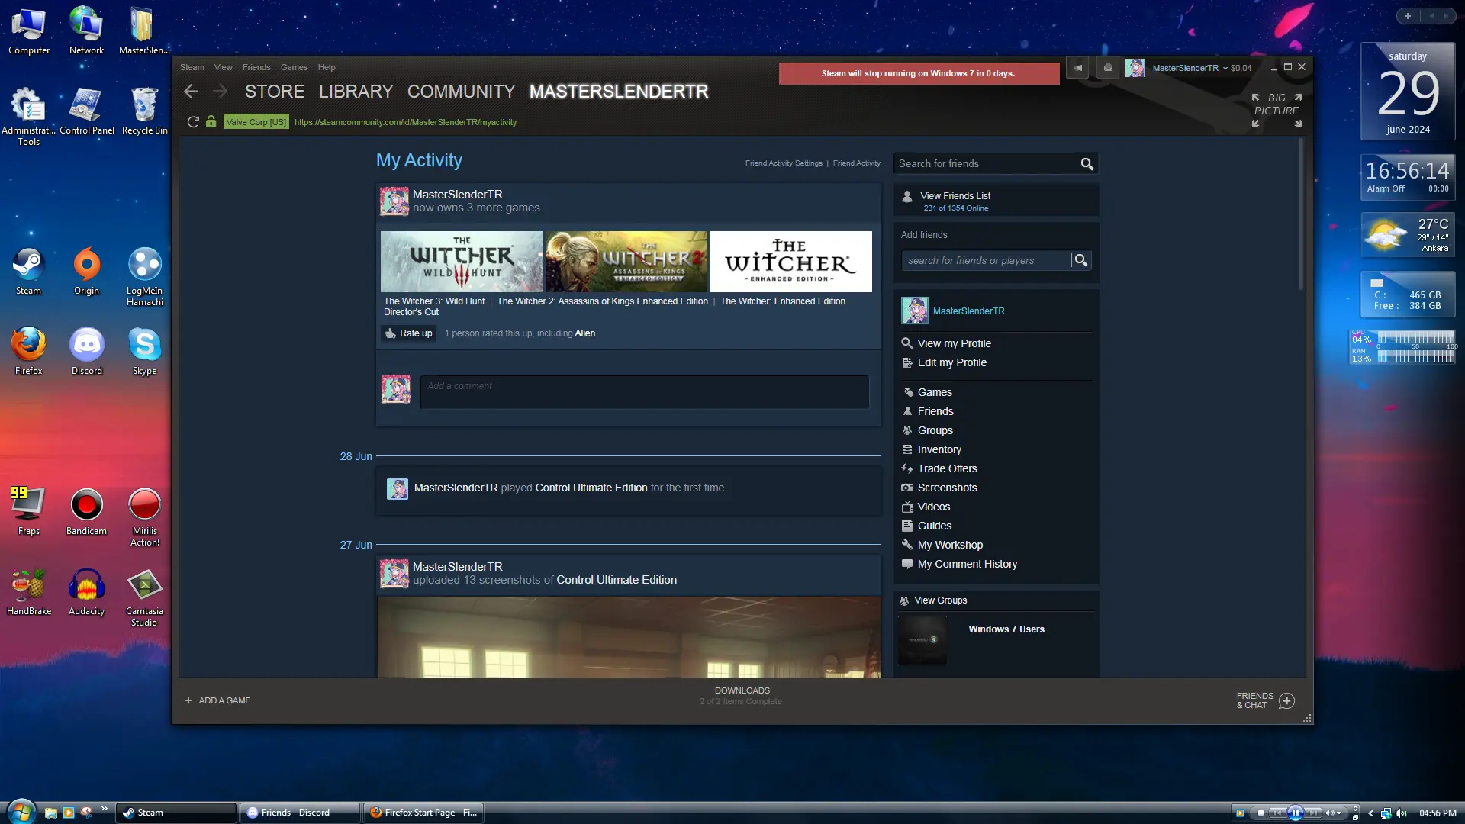Go back with the Steam back arrow
This screenshot has width=1465, height=824.
pyautogui.click(x=191, y=92)
